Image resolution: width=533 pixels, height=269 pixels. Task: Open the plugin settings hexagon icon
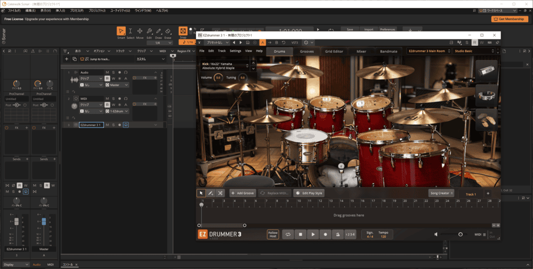click(306, 43)
